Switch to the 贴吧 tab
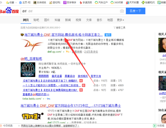Viewport: 166px width, 128px height. coord(36,20)
